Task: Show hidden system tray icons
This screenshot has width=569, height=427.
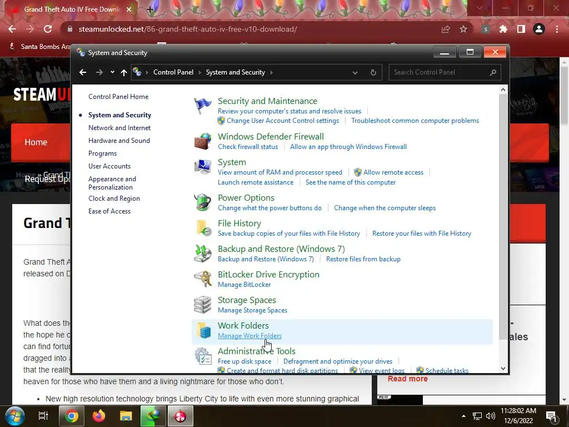Action: coord(463,416)
